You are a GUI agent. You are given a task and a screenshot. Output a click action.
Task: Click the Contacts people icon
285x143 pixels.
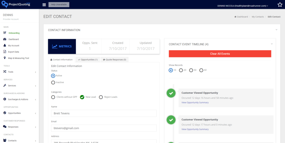point(5,141)
